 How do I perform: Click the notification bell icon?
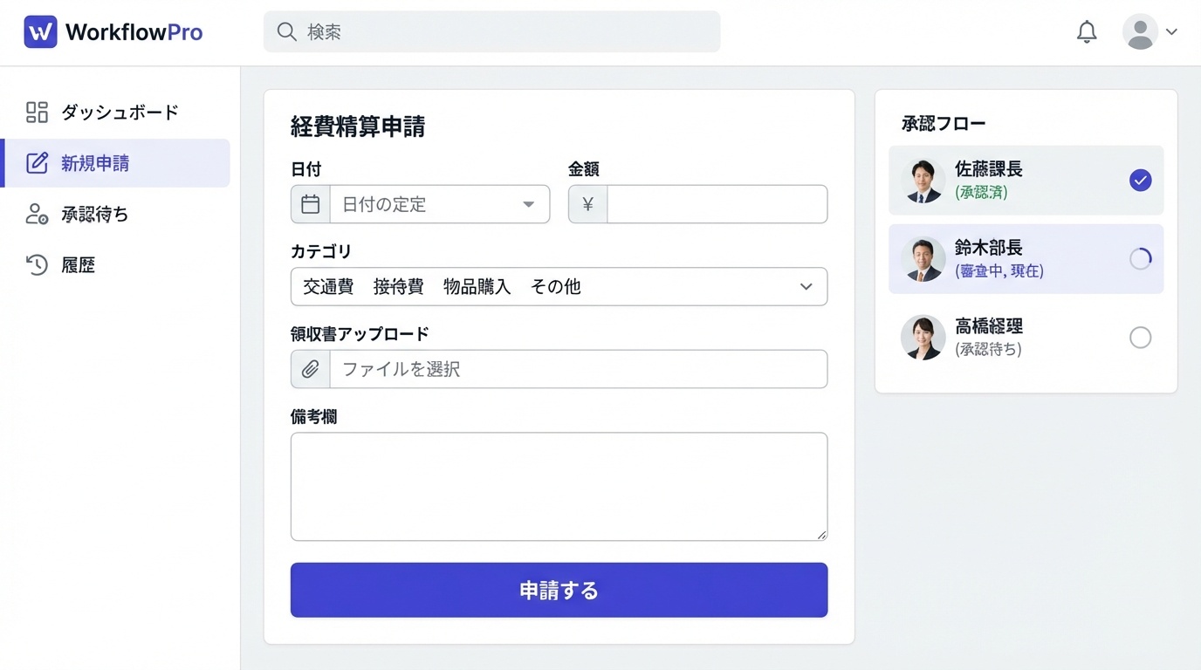(1087, 32)
